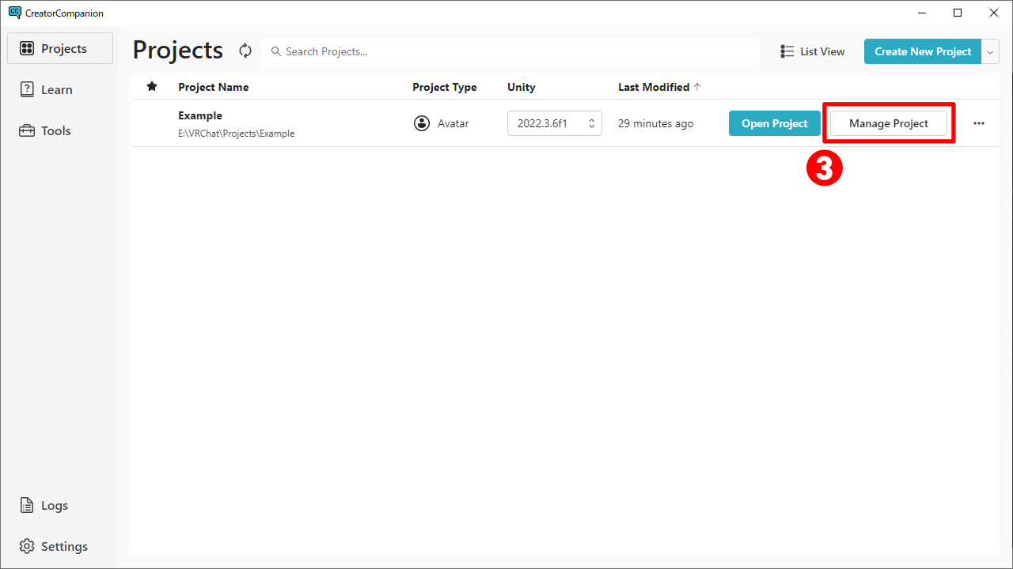The height and width of the screenshot is (569, 1013).
Task: Click the Create New Project button
Action: pos(922,51)
